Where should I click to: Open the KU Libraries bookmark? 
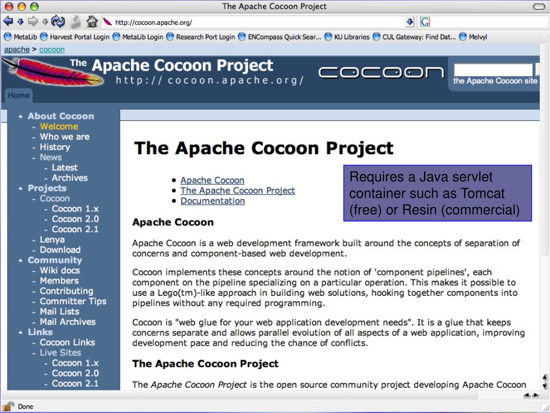pyautogui.click(x=346, y=37)
